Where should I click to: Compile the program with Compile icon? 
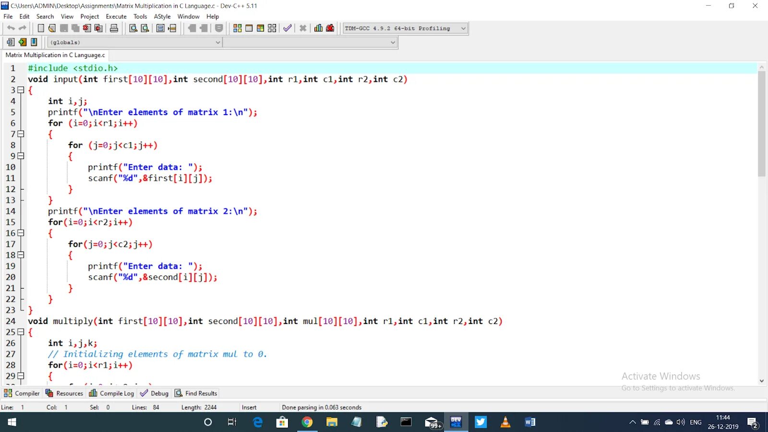[237, 28]
